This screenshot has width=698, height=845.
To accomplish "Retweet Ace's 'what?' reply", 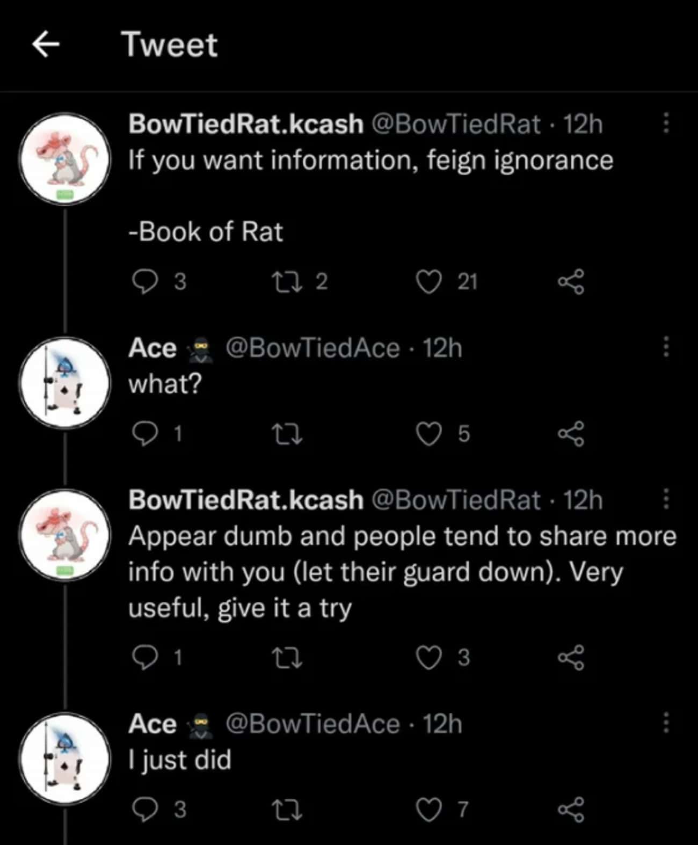I will pyautogui.click(x=287, y=434).
